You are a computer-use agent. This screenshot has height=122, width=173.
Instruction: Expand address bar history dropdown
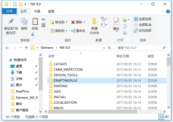pyautogui.click(x=104, y=48)
